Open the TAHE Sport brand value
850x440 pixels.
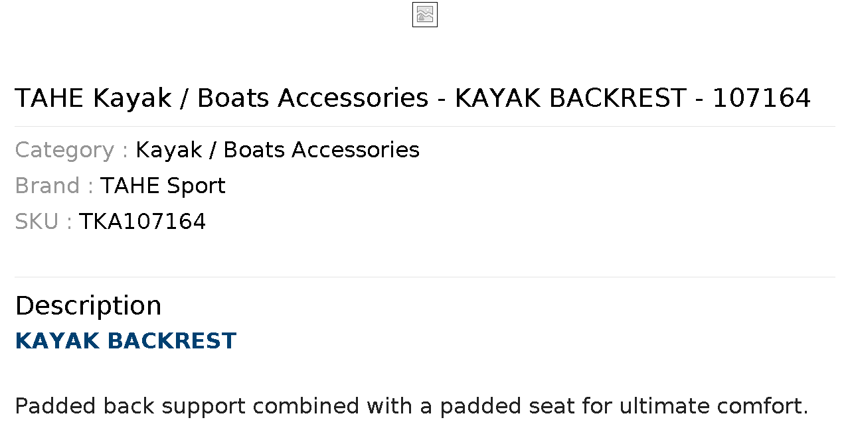pos(163,186)
